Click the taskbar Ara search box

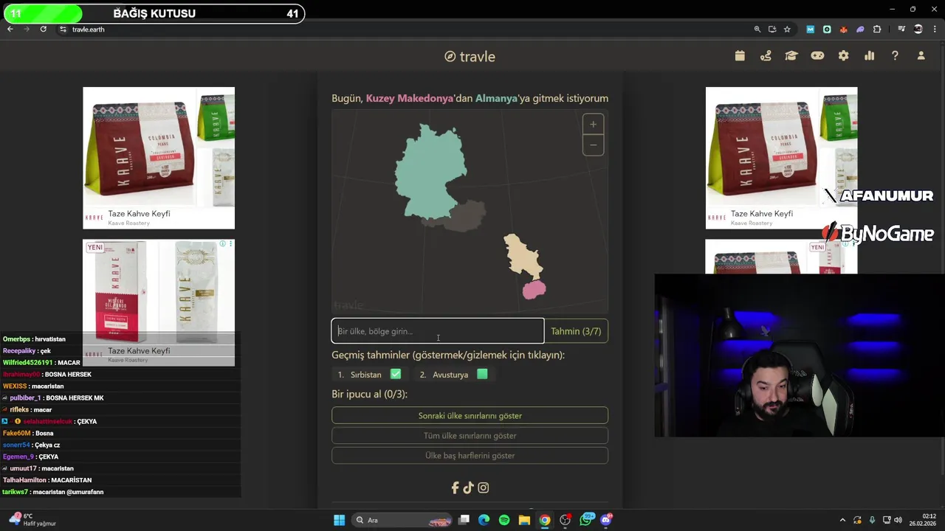coord(402,520)
